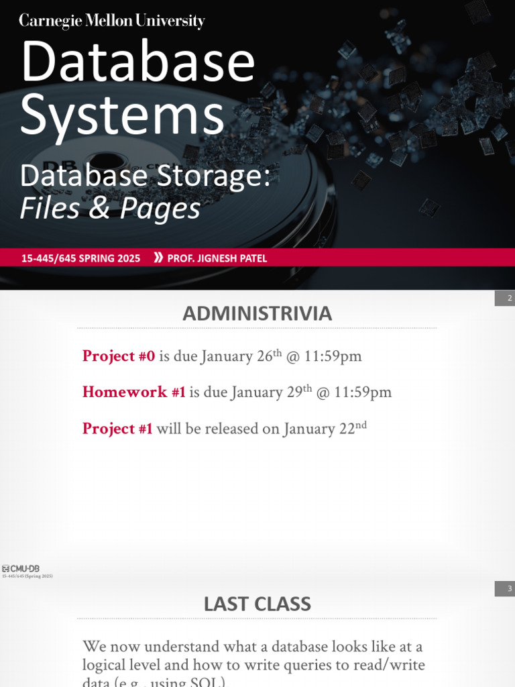
Task: Click the '15-445/645 (Spring 2025)' footer text
Action: (x=27, y=576)
